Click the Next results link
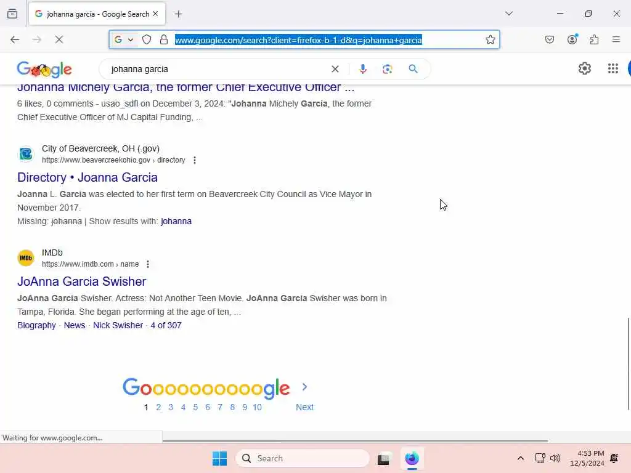Screen dimensions: 631x473 click(304, 408)
